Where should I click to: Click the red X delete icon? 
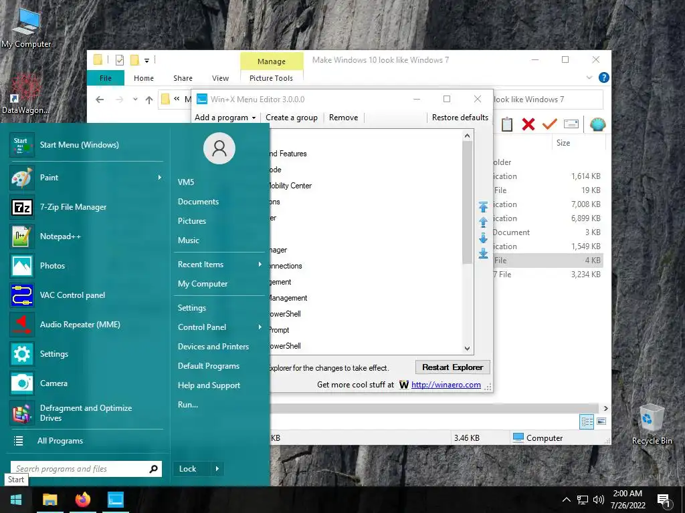[528, 125]
